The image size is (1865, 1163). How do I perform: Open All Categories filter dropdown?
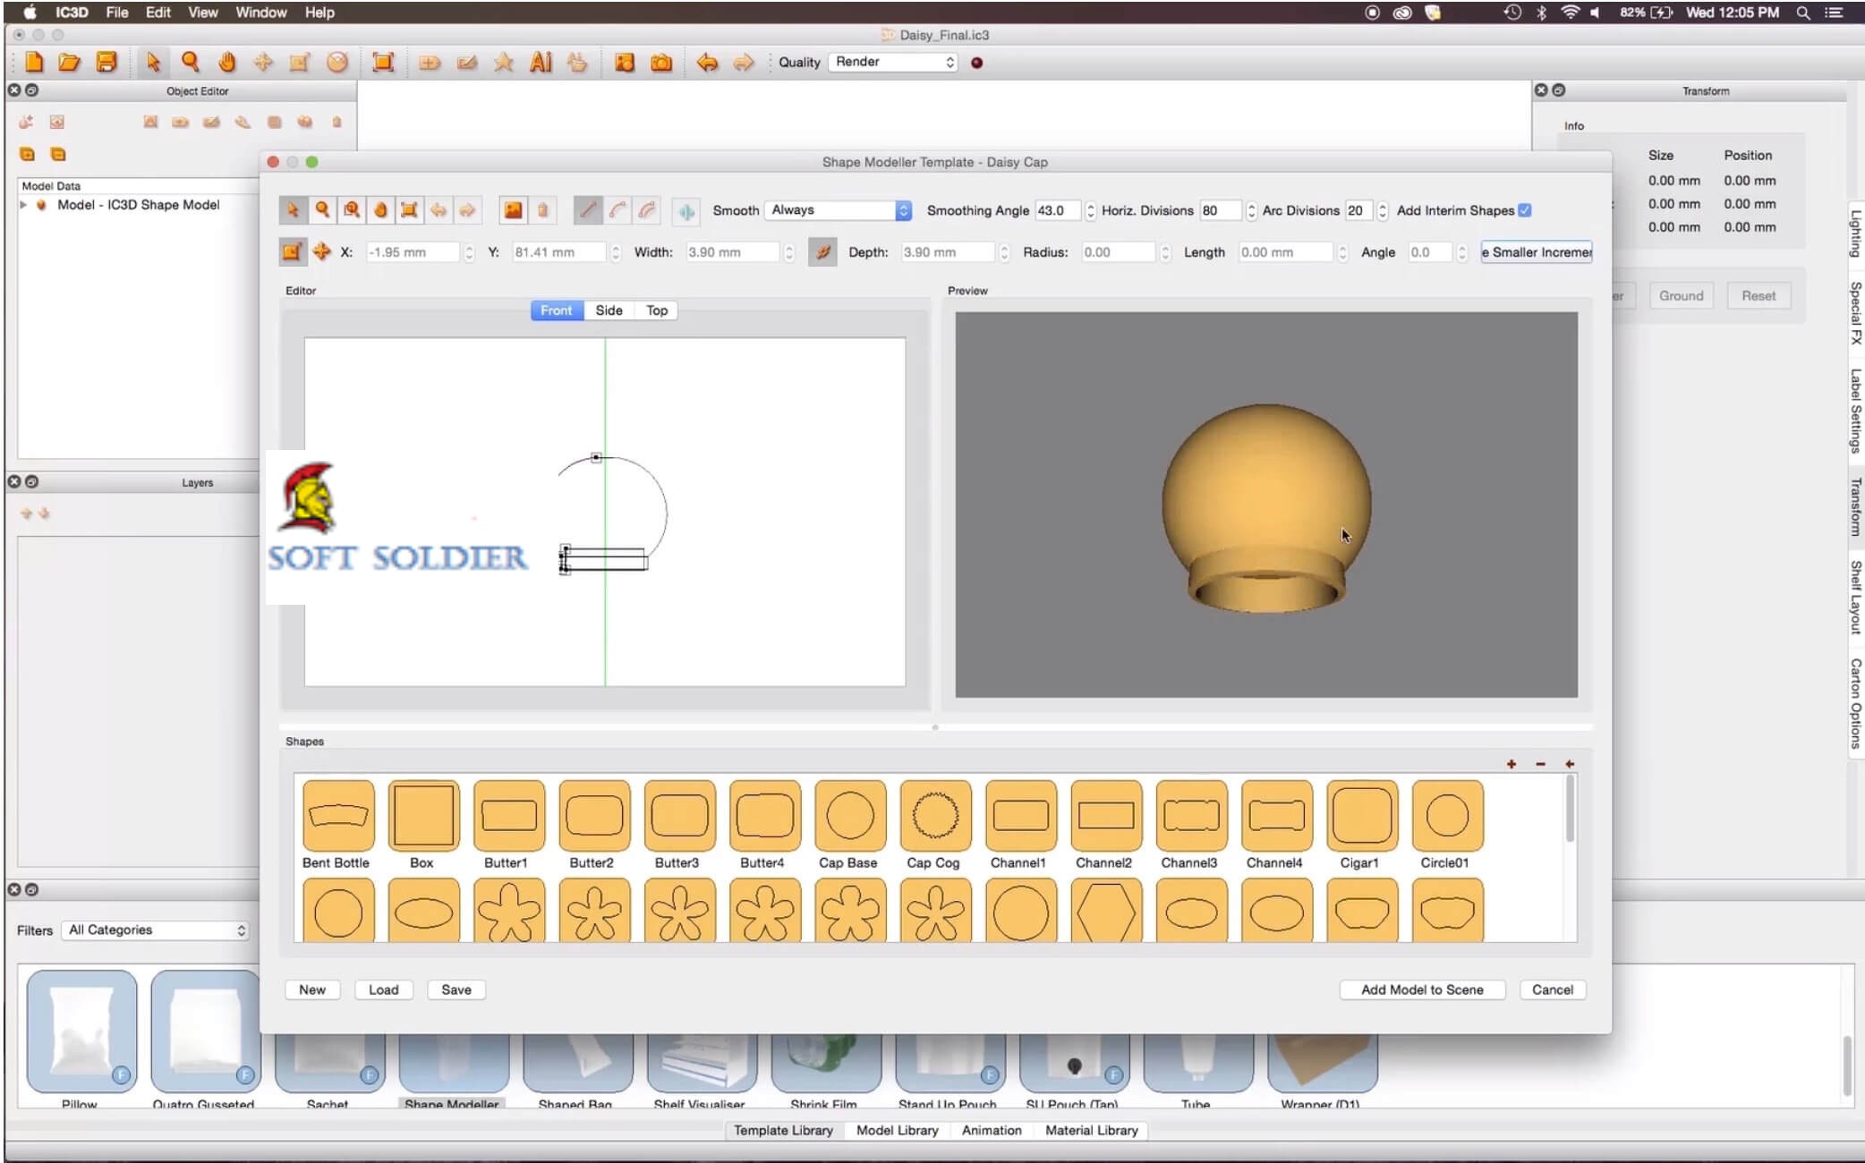click(153, 929)
